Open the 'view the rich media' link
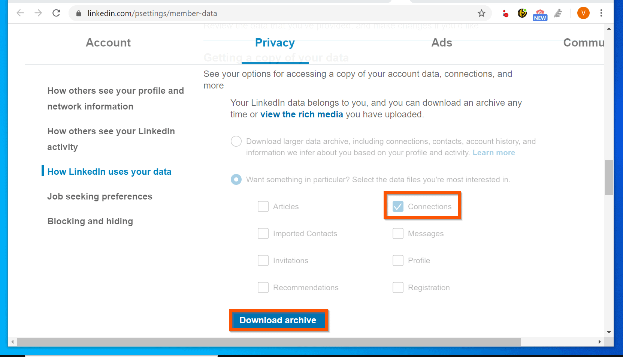 [302, 114]
